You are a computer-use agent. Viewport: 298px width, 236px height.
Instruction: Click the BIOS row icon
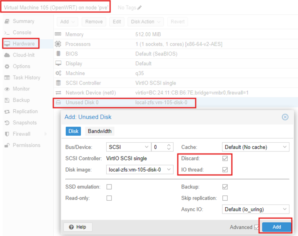tap(58, 53)
